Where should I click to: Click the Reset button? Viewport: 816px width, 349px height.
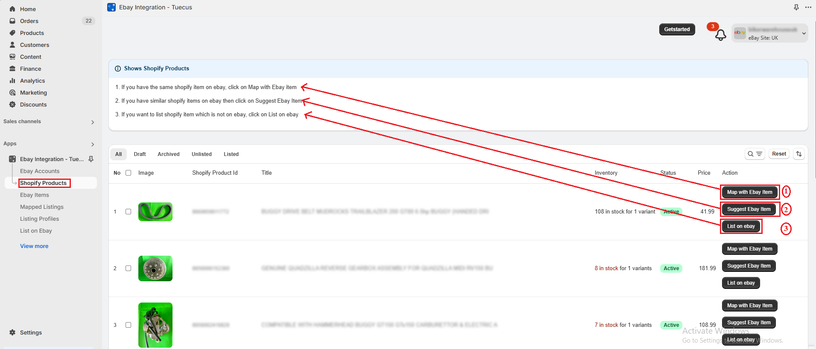pos(779,154)
